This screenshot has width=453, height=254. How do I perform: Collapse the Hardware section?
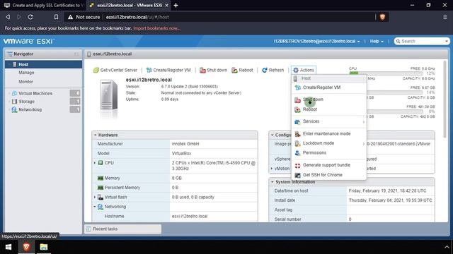95,135
